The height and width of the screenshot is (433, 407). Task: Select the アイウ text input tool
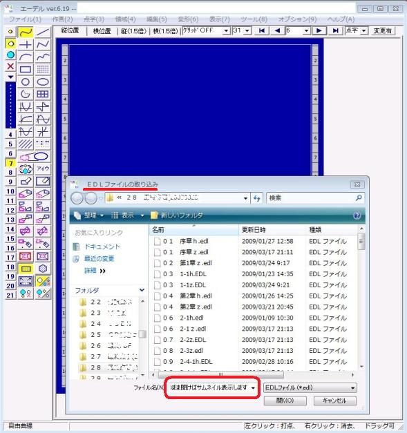[x=43, y=169]
